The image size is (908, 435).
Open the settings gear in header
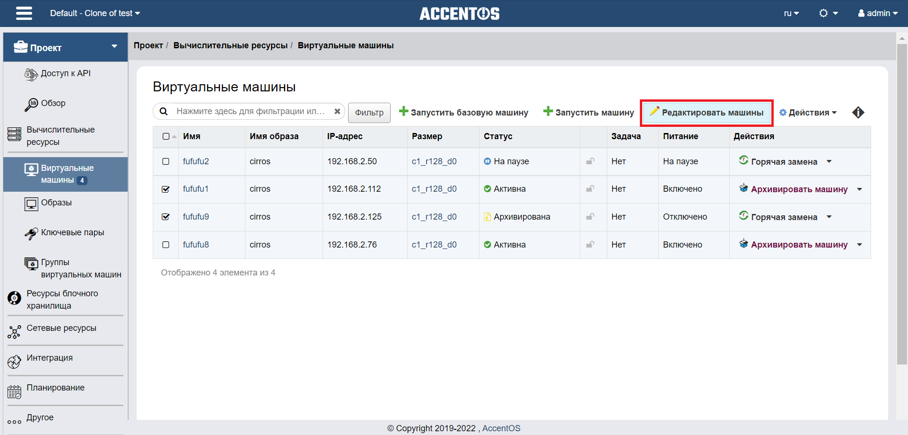[828, 13]
